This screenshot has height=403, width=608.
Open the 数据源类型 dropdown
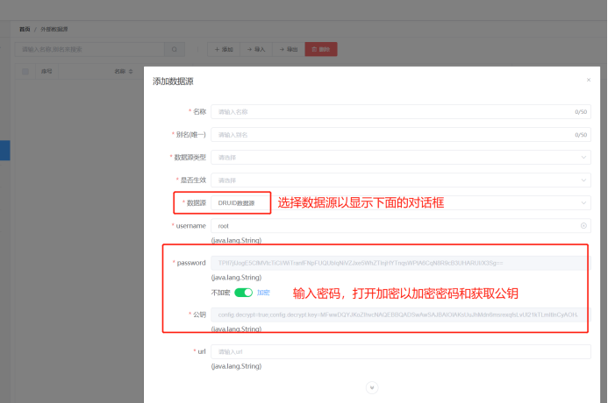click(400, 158)
